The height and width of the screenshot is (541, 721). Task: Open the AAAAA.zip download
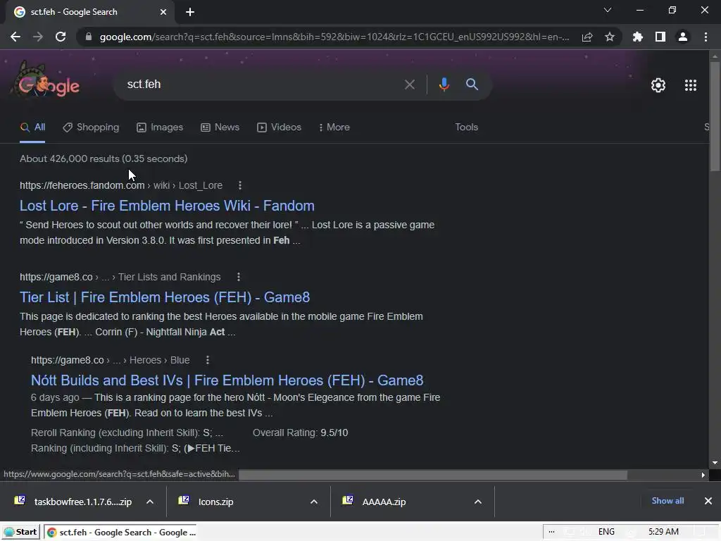(x=375, y=502)
